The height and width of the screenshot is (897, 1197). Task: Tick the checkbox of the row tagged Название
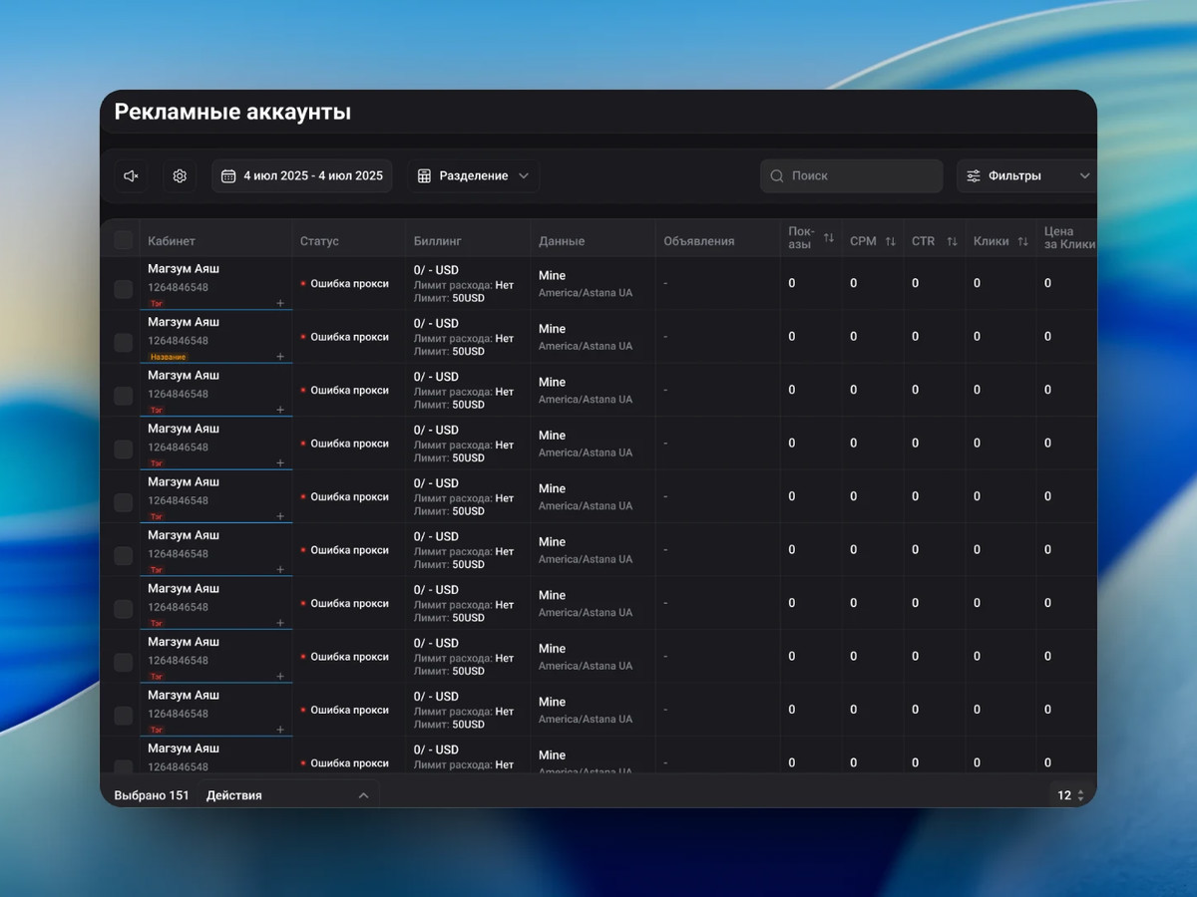(x=124, y=343)
